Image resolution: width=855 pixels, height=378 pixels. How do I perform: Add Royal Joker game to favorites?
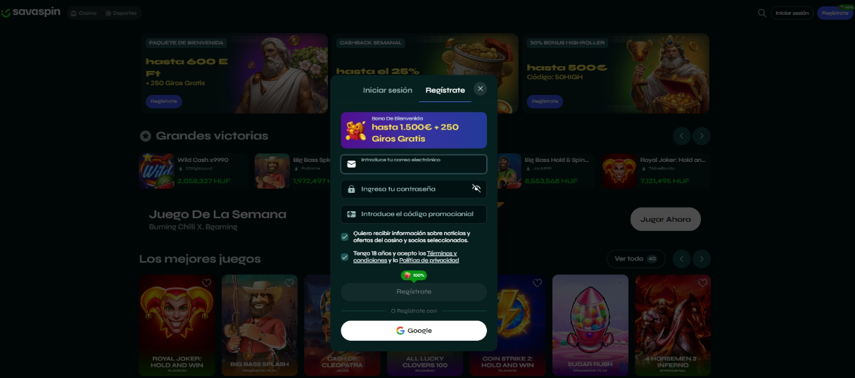coord(206,283)
